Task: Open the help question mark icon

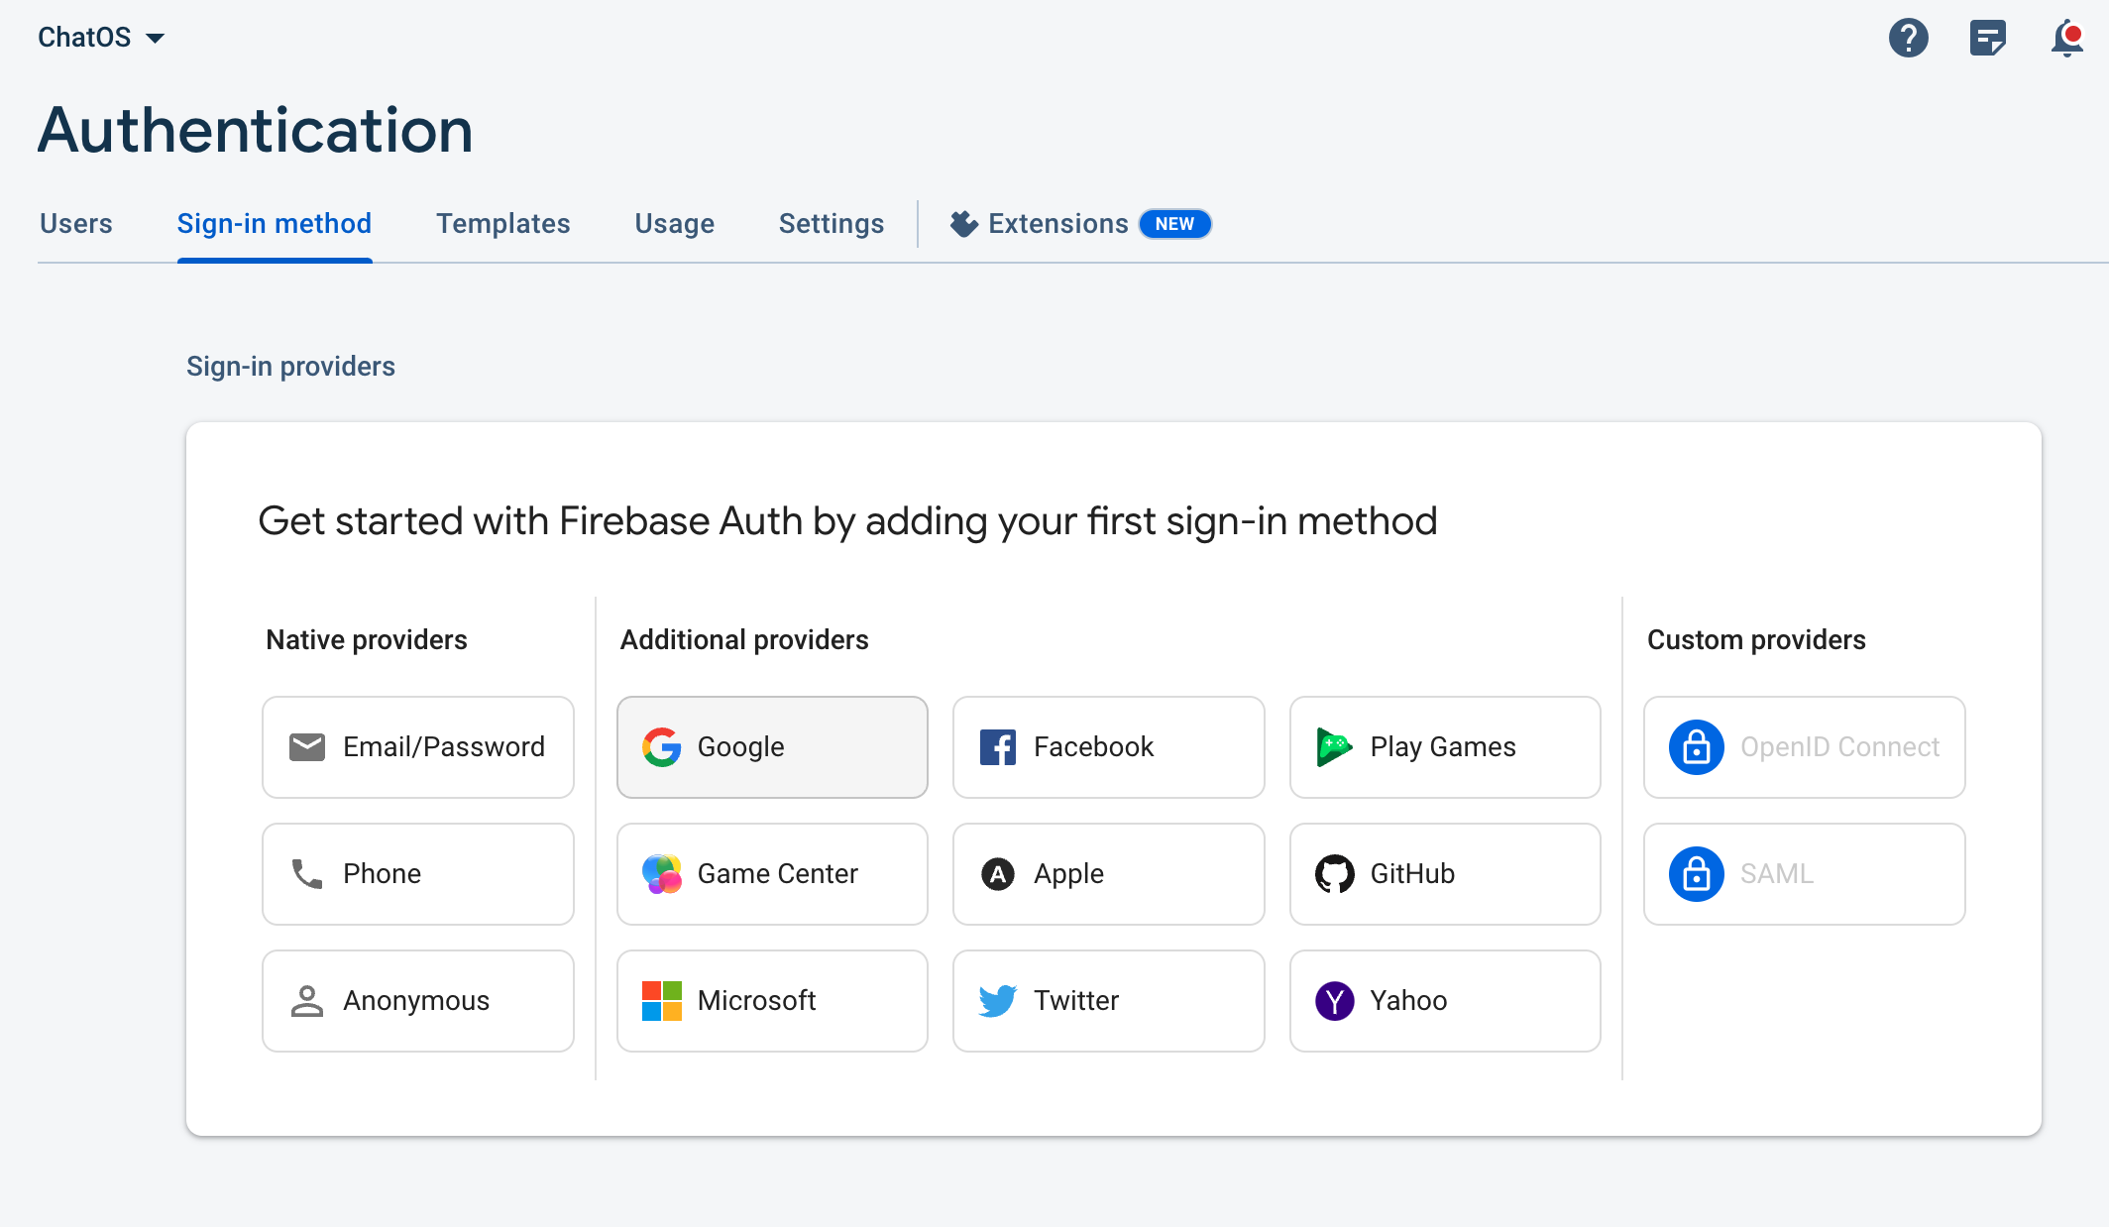Action: [x=1908, y=38]
